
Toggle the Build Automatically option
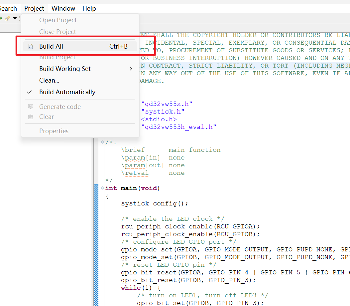pyautogui.click(x=67, y=92)
